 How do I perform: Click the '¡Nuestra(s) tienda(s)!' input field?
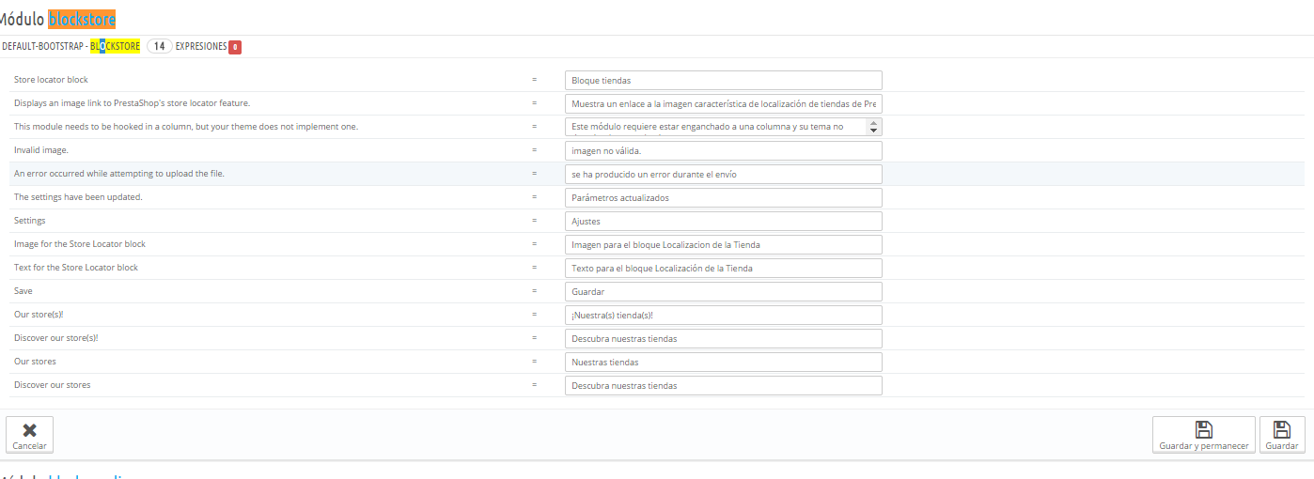tap(723, 315)
